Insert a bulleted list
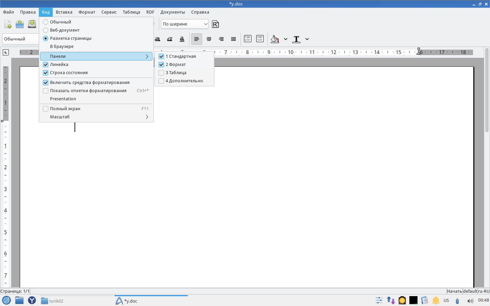Image resolution: width=490 pixels, height=306 pixels. tap(260, 39)
